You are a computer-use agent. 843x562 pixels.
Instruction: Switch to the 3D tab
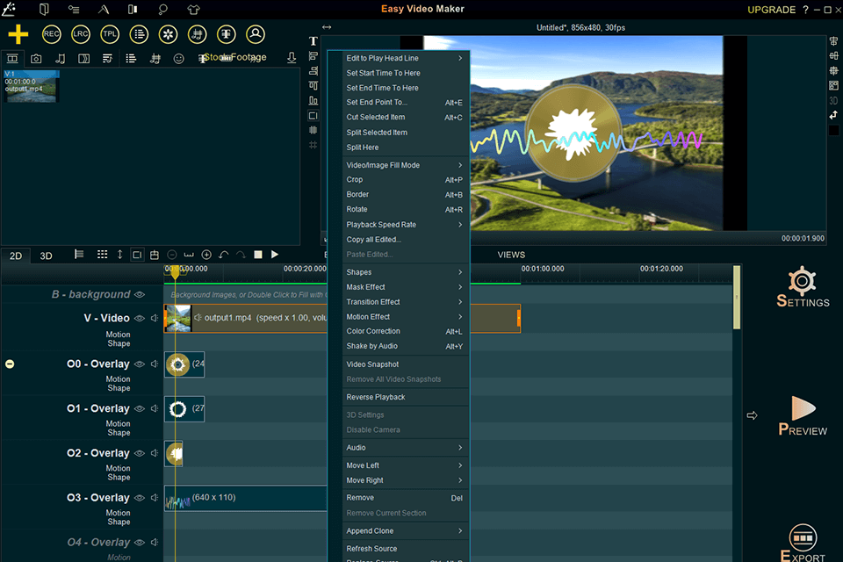coord(46,256)
